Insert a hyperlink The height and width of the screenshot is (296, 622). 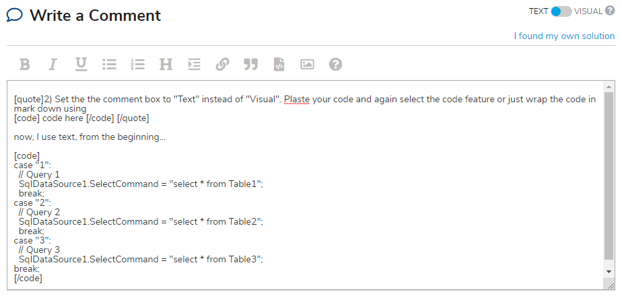[222, 65]
